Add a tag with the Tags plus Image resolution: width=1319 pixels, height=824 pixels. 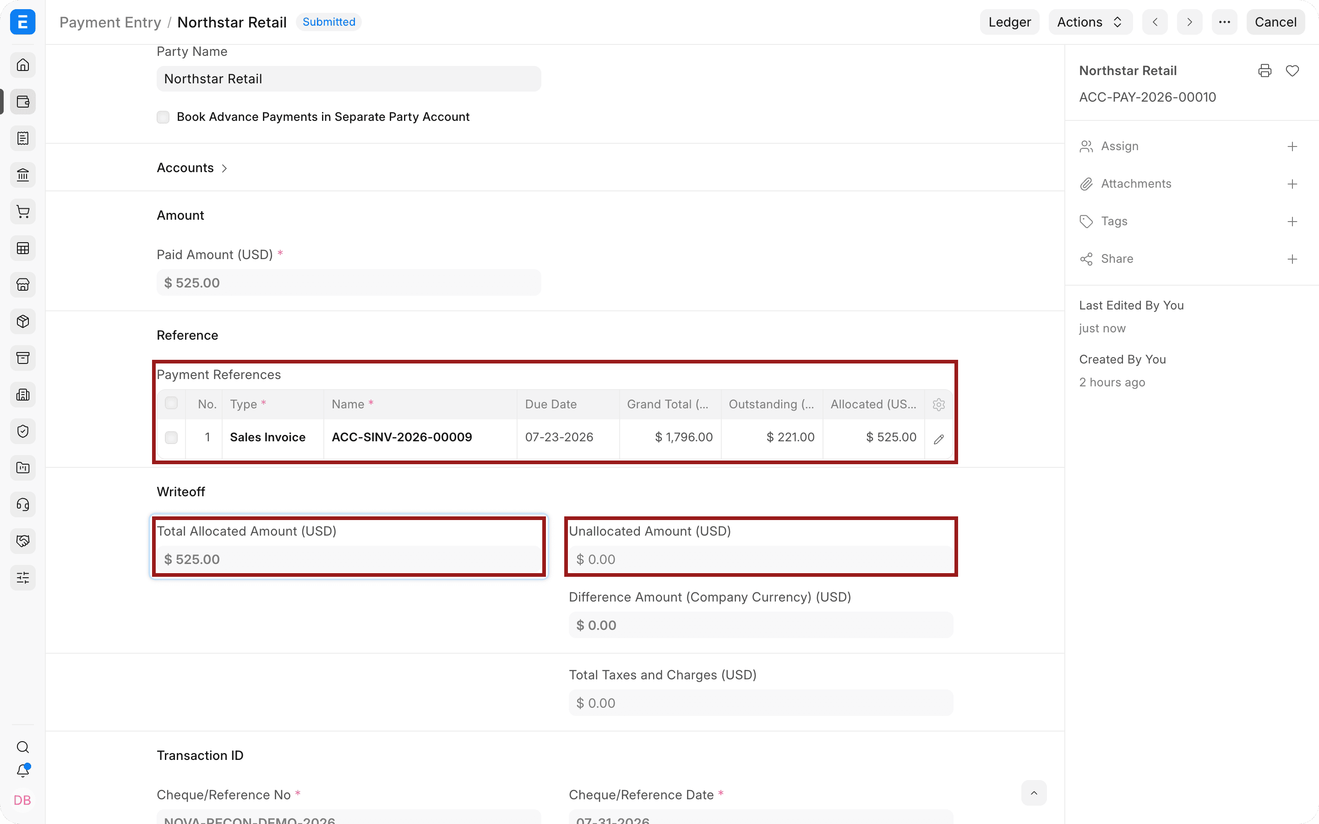point(1292,222)
